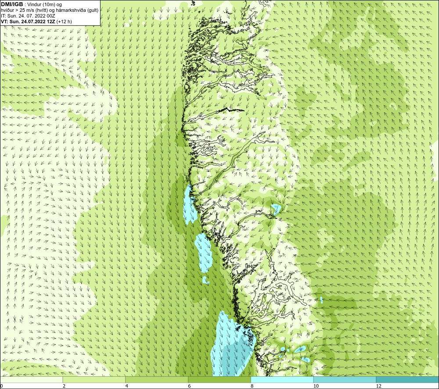
Task: Click the 6–8 m/s darkest green bar segment
Action: point(219,379)
